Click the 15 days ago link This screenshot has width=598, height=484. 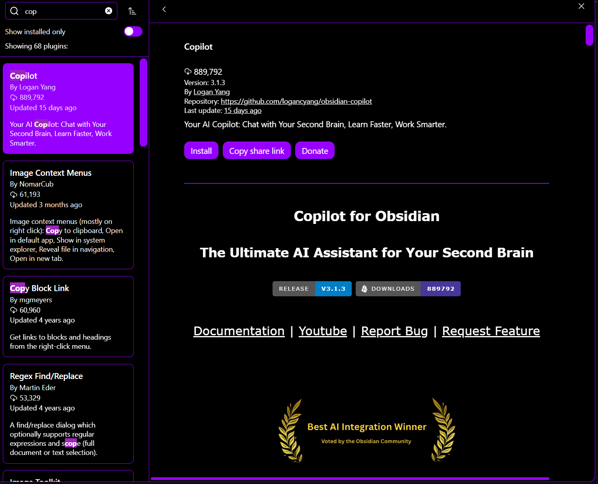click(242, 111)
